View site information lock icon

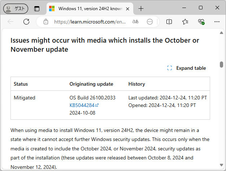46,22
